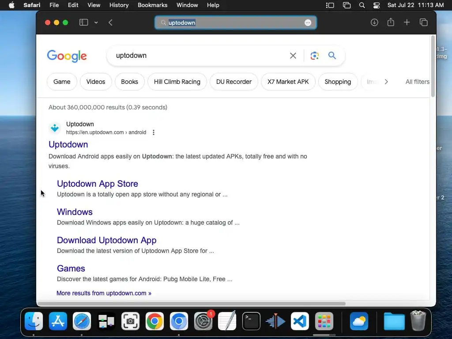Open the Window menu
The width and height of the screenshot is (452, 339).
pos(187,5)
